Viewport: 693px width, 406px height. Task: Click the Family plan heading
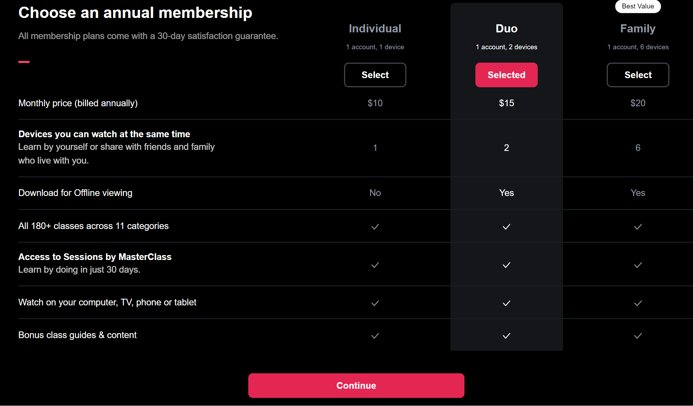coord(638,28)
